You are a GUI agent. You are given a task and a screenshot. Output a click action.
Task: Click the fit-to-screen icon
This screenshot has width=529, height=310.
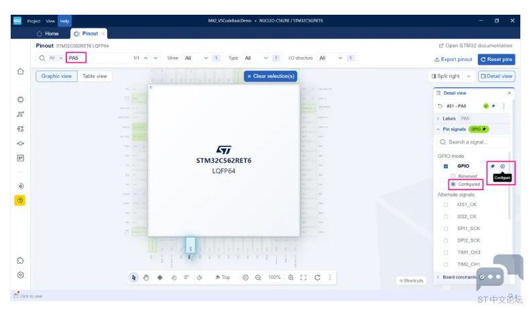(x=303, y=277)
